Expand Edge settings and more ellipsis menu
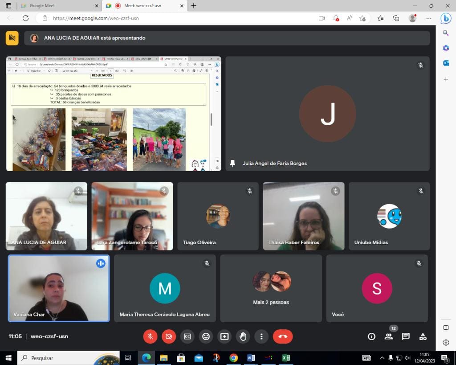Screen dimensions: 456x365 pyautogui.click(x=429, y=18)
